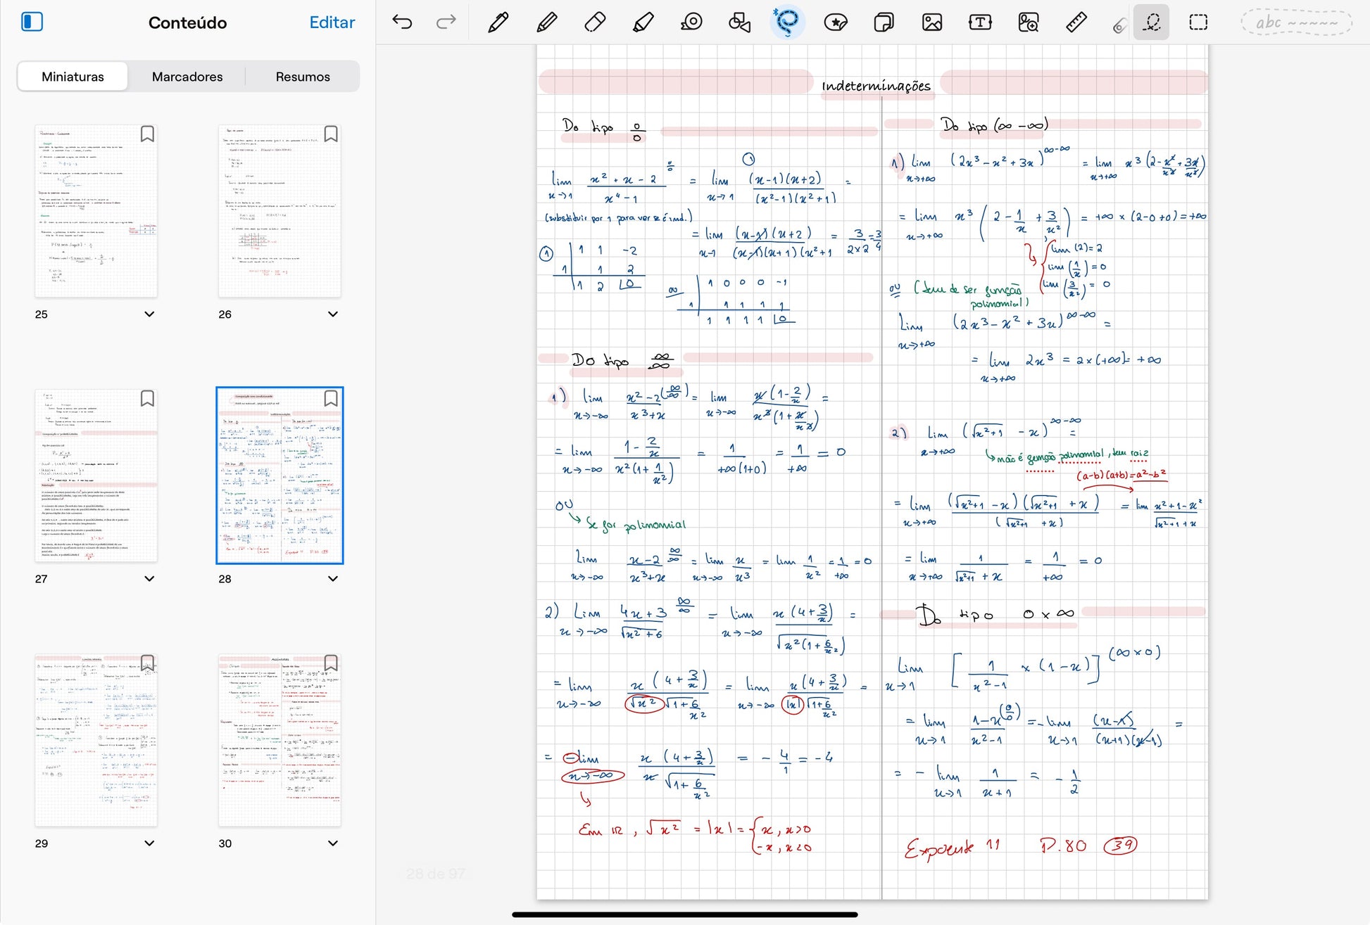Hide the sidebar panel
The width and height of the screenshot is (1370, 925).
(32, 23)
